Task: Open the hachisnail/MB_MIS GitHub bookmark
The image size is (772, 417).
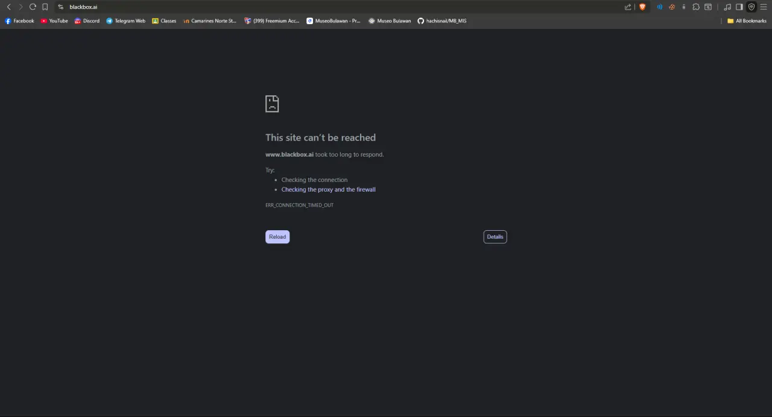Action: 442,20
